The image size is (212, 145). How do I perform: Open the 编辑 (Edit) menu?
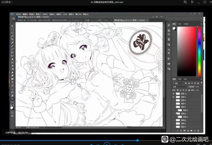pyautogui.click(x=25, y=14)
